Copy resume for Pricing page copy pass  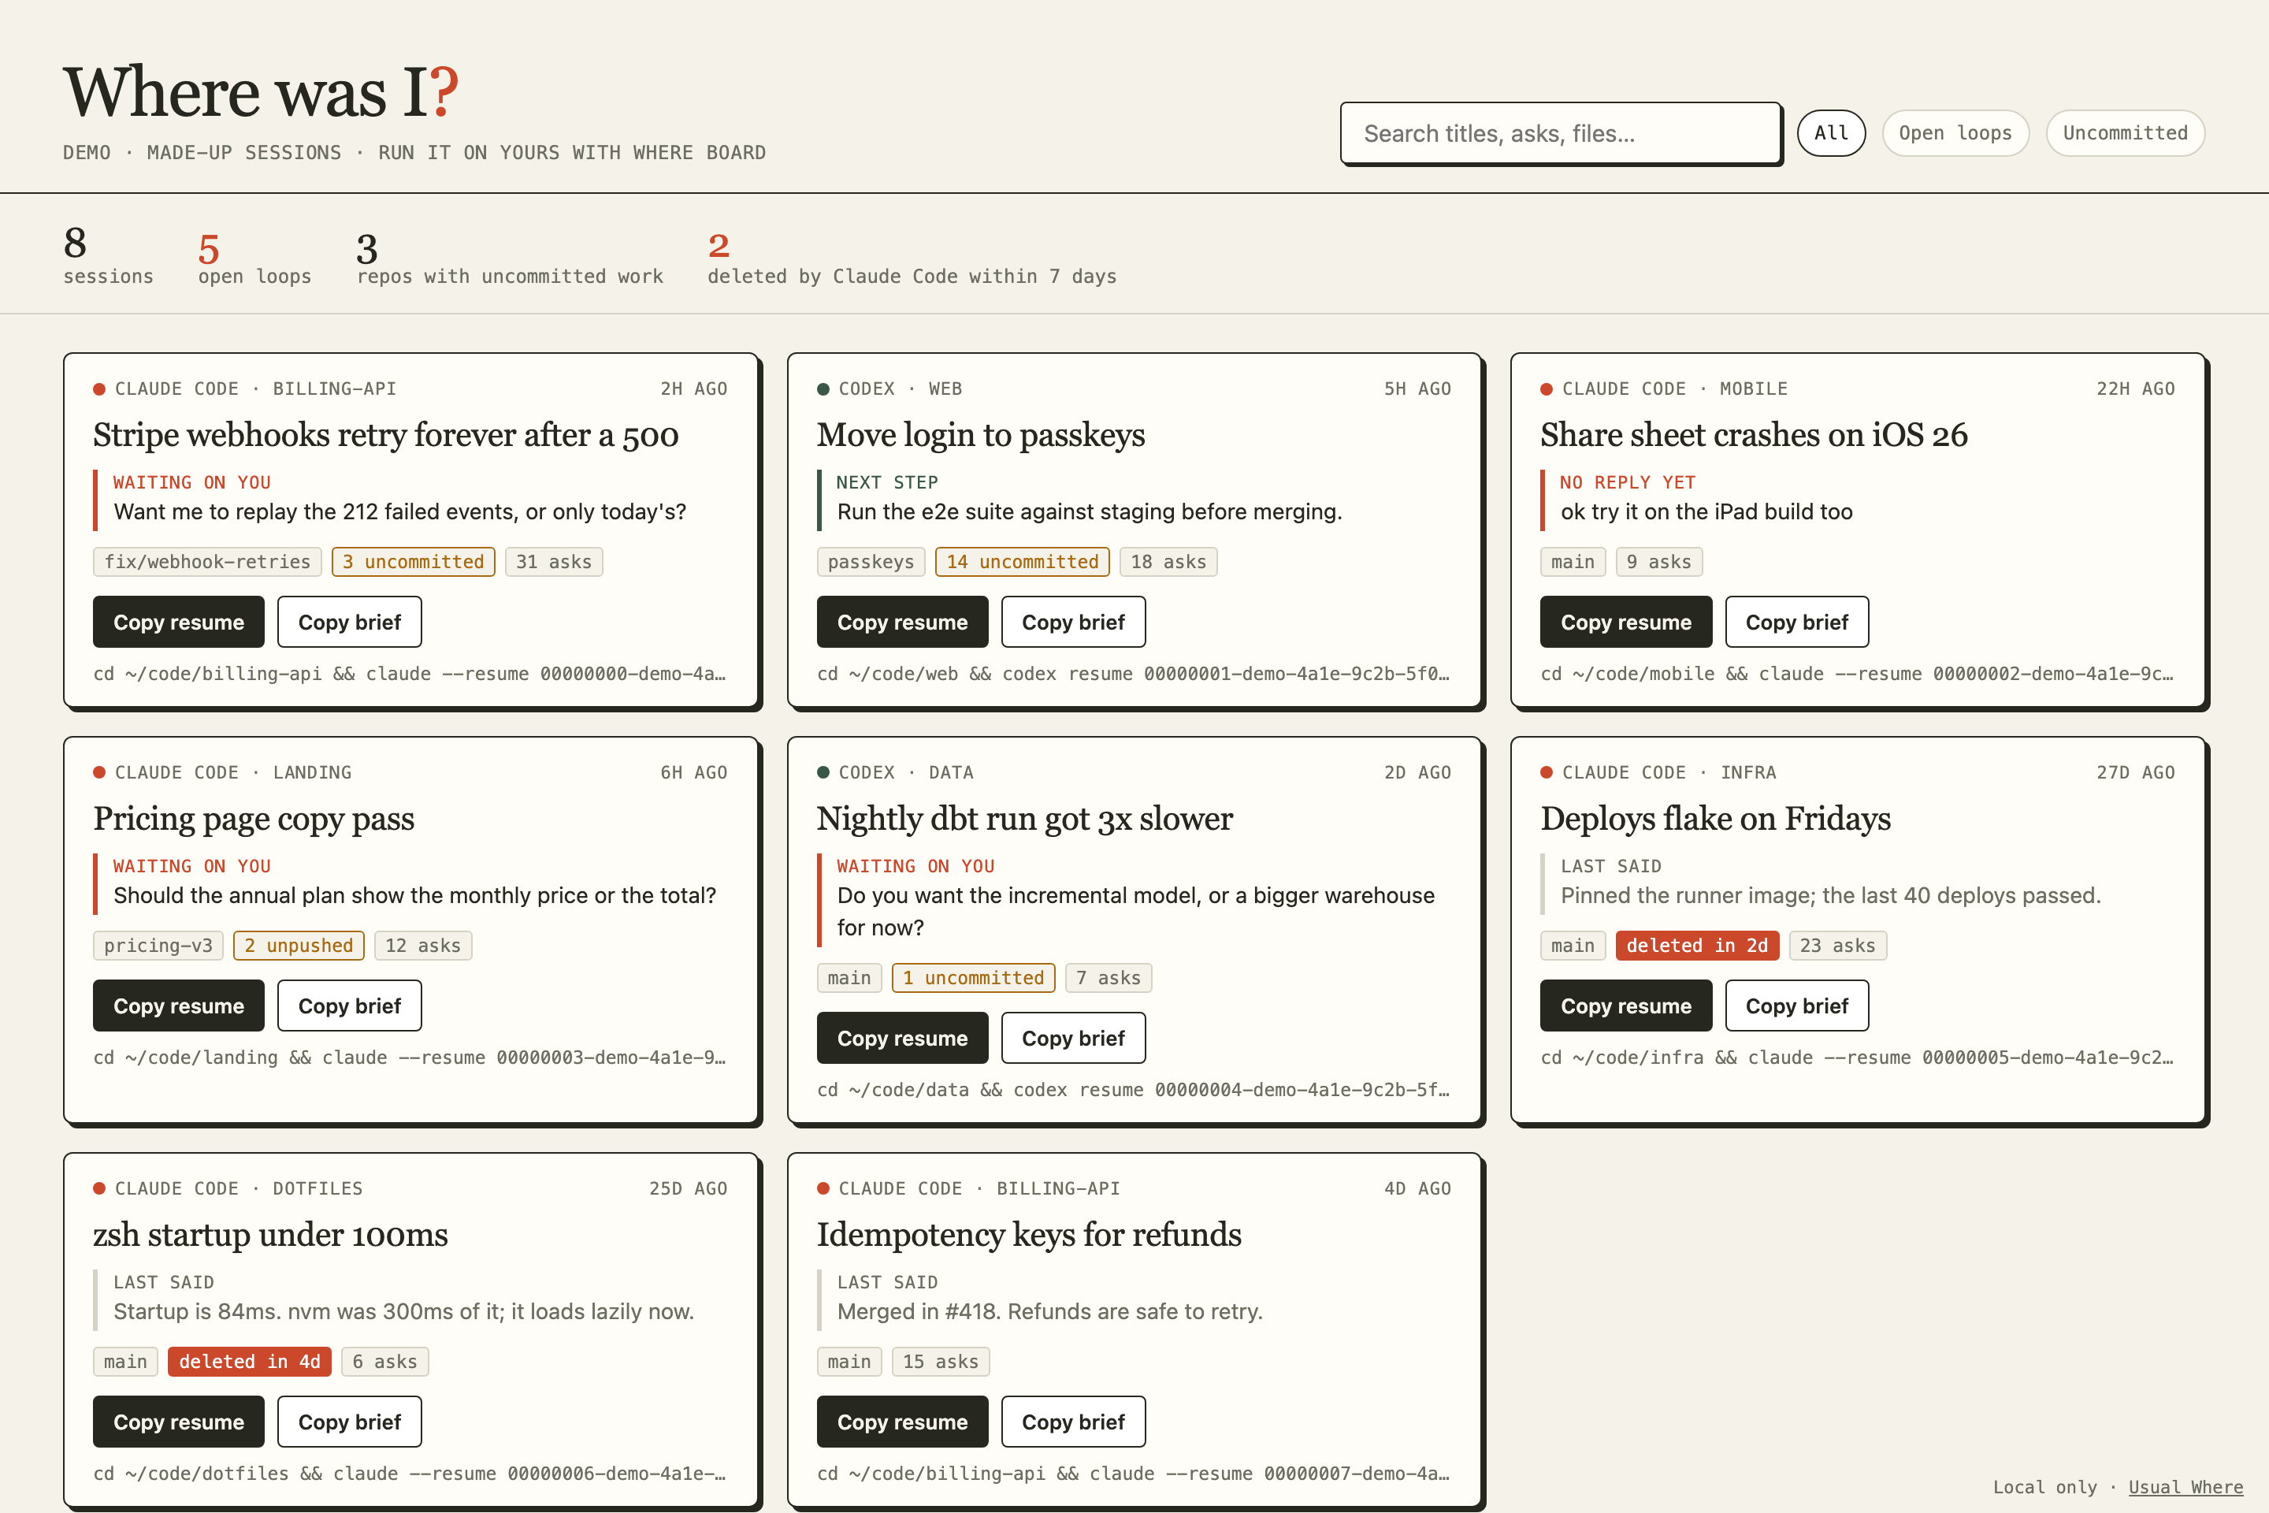179,1006
